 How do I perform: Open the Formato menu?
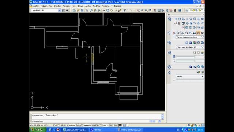(x=66, y=6)
